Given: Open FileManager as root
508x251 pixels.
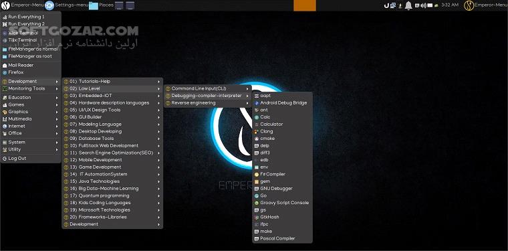Looking at the screenshot, I should click(31, 56).
